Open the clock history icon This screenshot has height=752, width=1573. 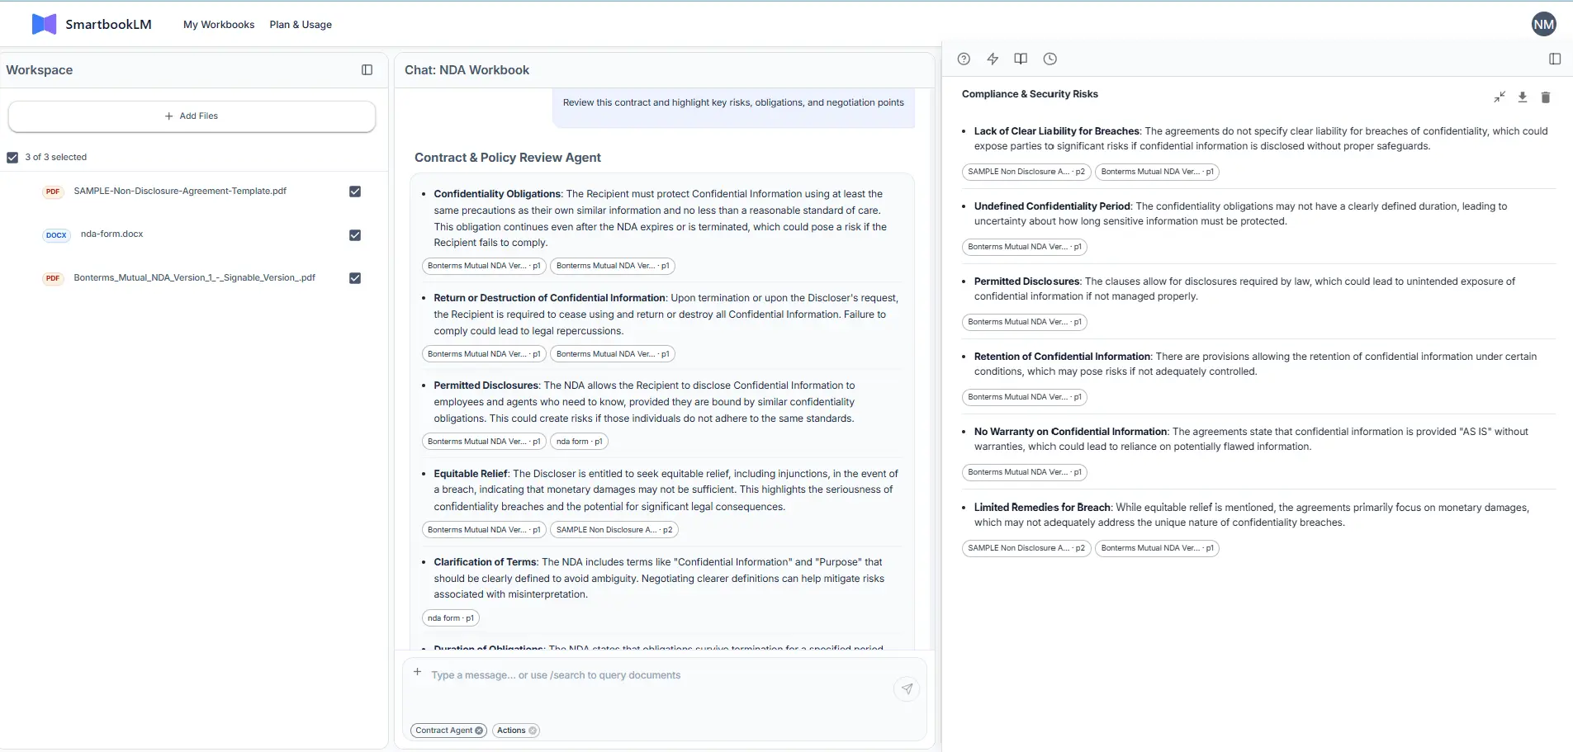(1050, 59)
